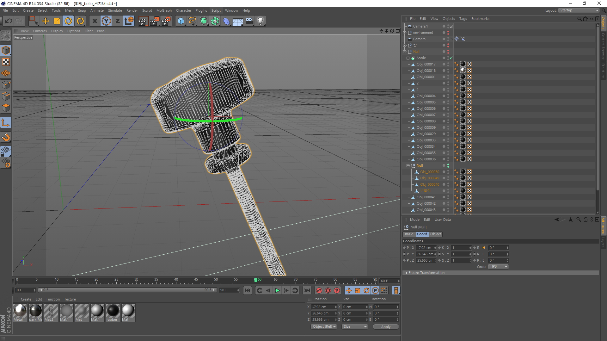607x341 pixels.
Task: Add a camera from toolbar
Action: tap(249, 21)
